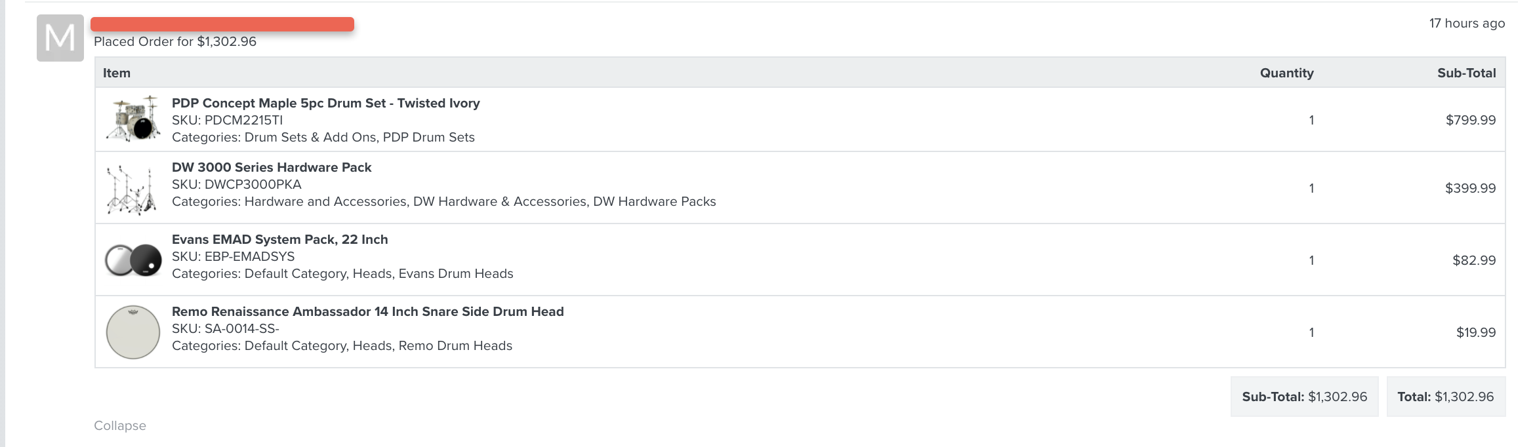Click the M customer avatar icon

60,38
